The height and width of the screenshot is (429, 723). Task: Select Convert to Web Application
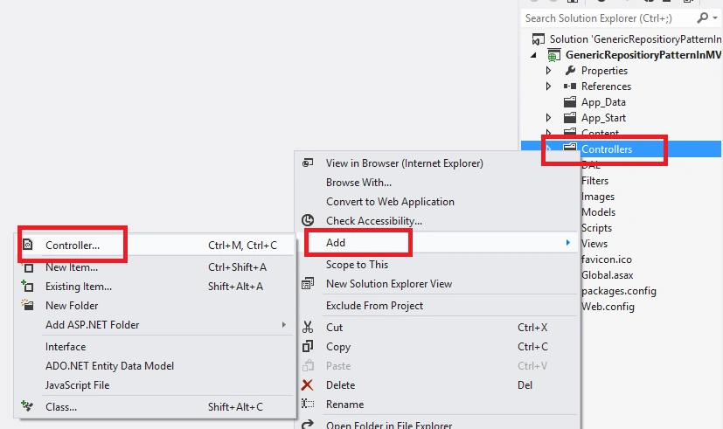pos(437,201)
